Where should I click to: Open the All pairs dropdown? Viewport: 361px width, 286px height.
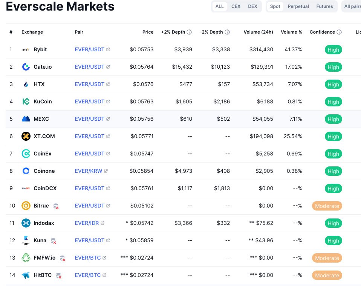tap(352, 6)
